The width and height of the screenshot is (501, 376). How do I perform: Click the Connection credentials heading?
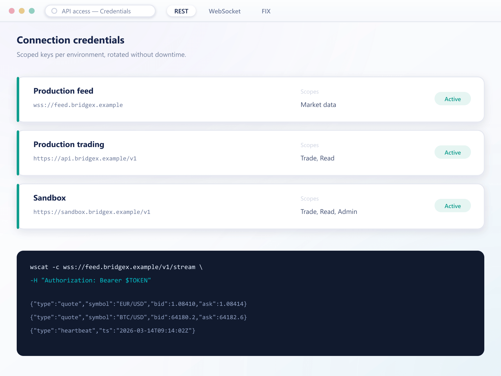point(70,40)
